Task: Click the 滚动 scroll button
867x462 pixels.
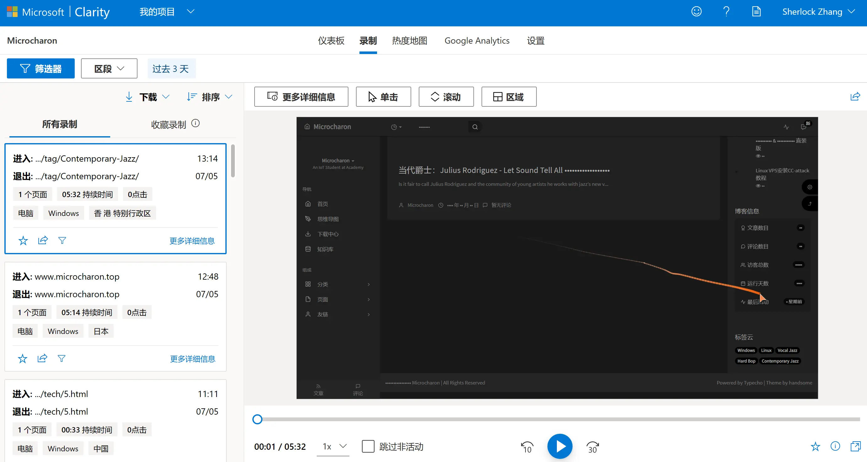Action: [446, 97]
